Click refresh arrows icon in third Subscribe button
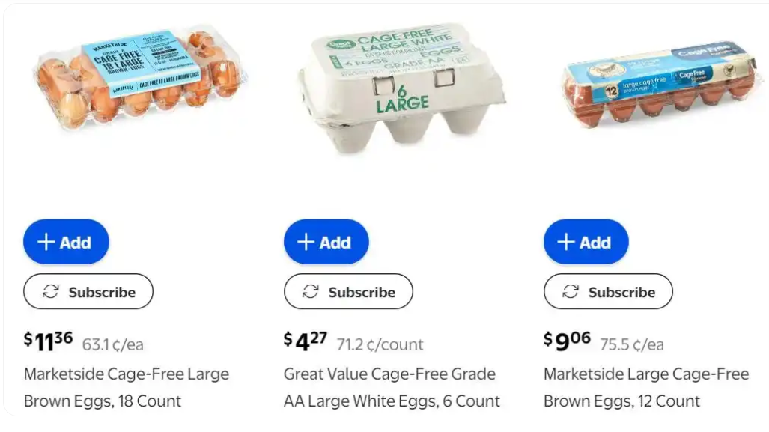The image size is (769, 432). coord(571,292)
